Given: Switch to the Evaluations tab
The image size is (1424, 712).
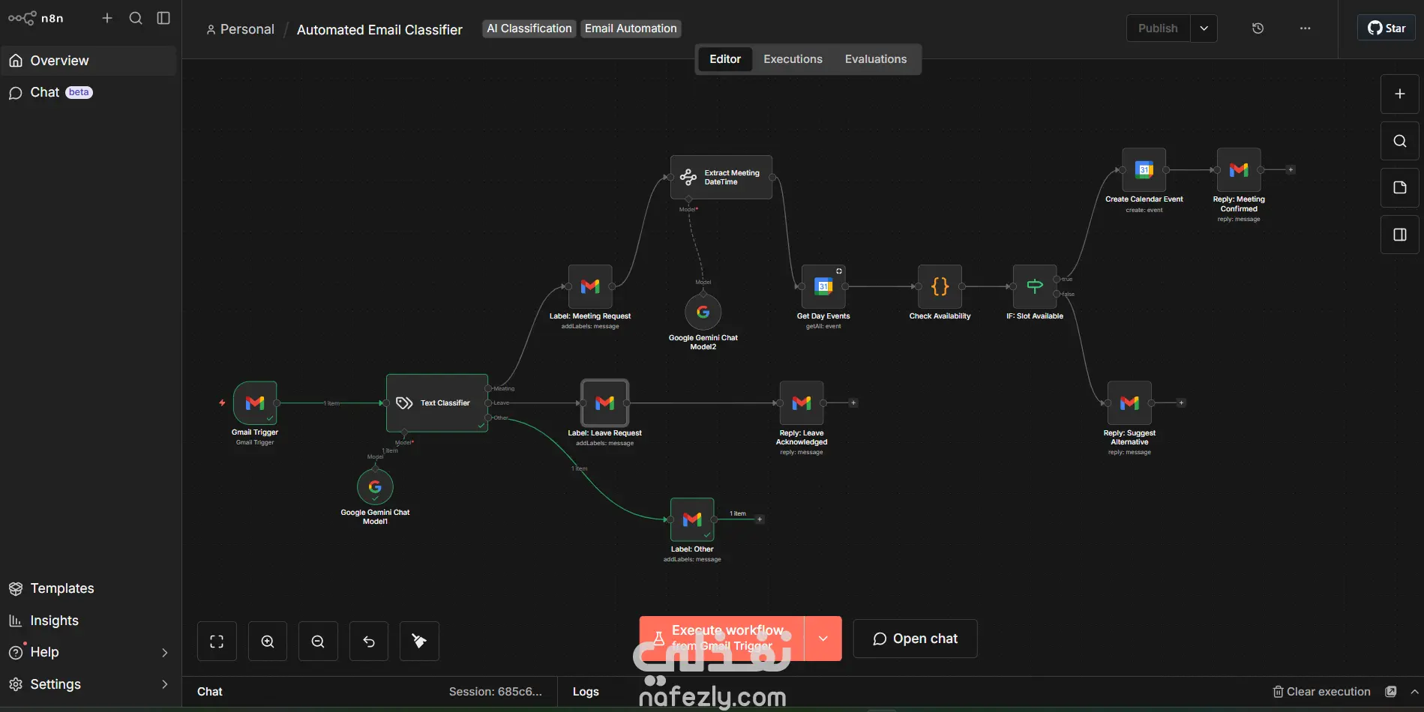Looking at the screenshot, I should click(x=876, y=59).
